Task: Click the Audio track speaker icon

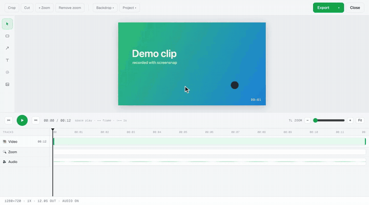Action: [5, 162]
